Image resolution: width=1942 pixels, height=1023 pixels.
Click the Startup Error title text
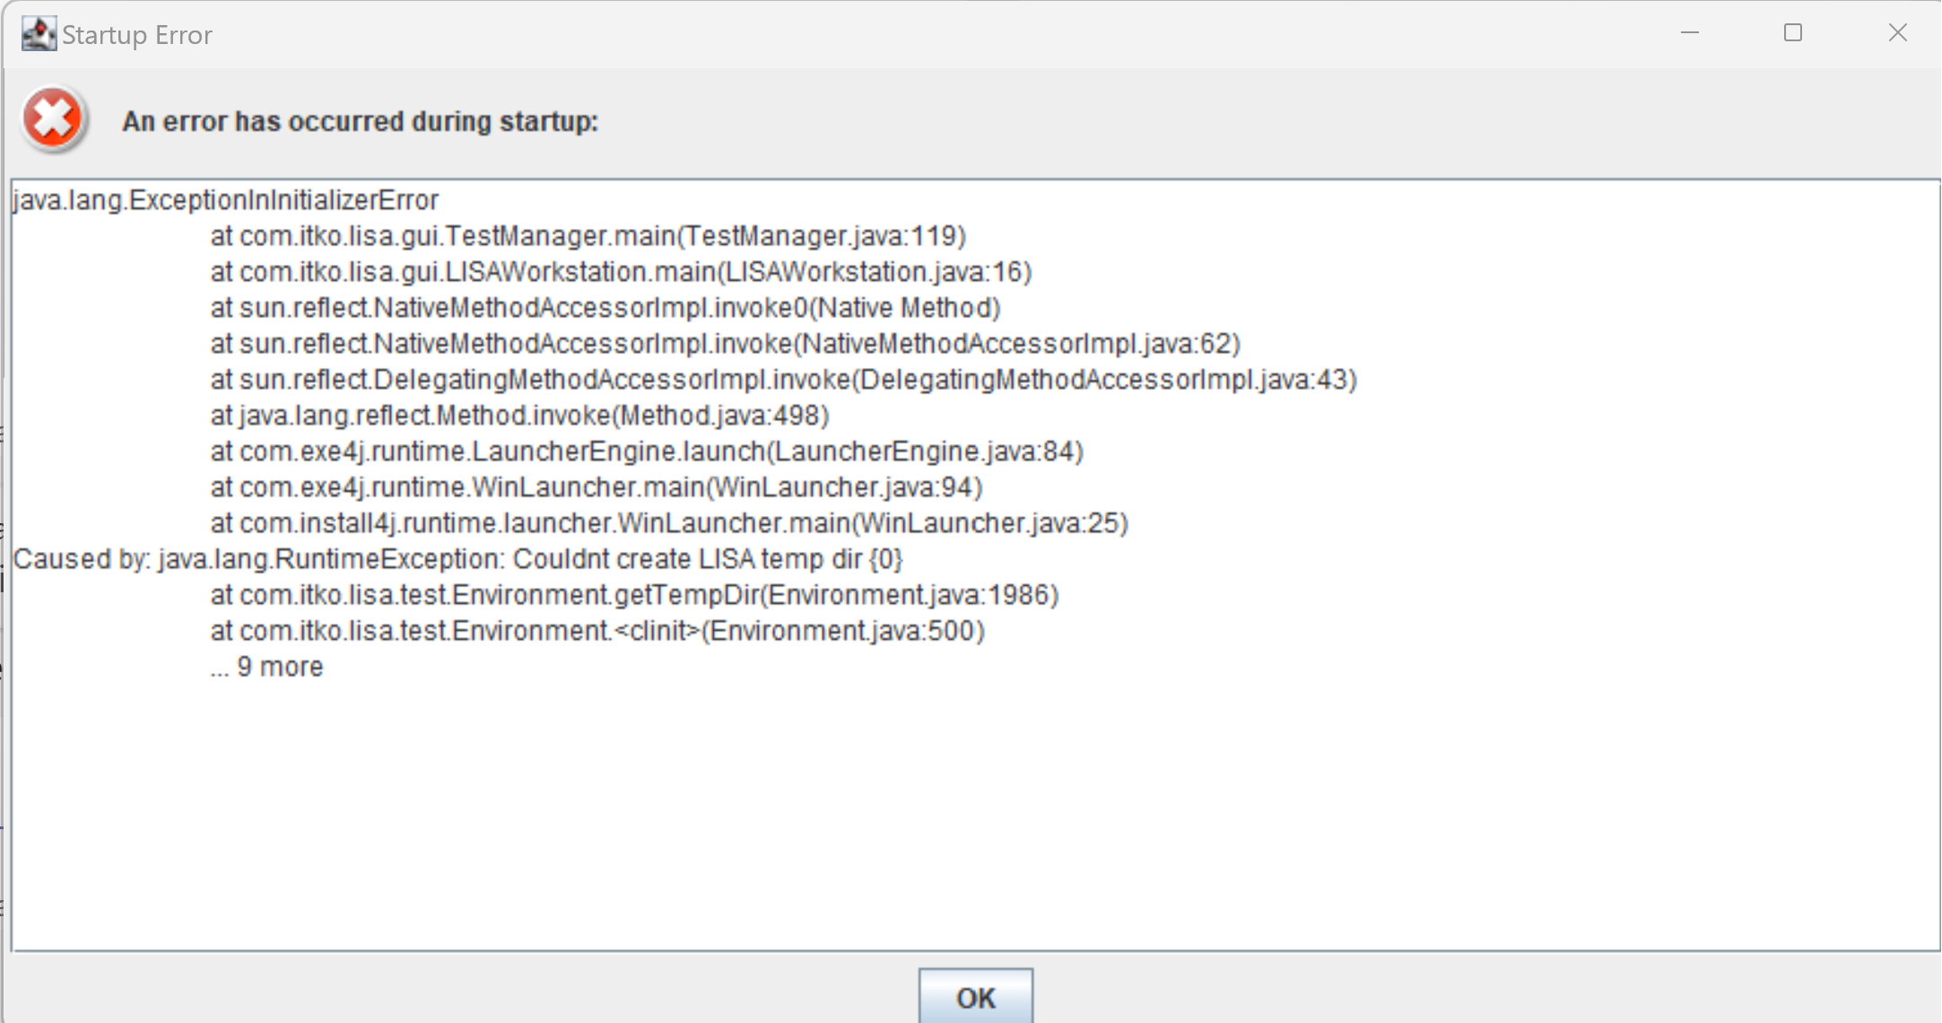tap(137, 35)
